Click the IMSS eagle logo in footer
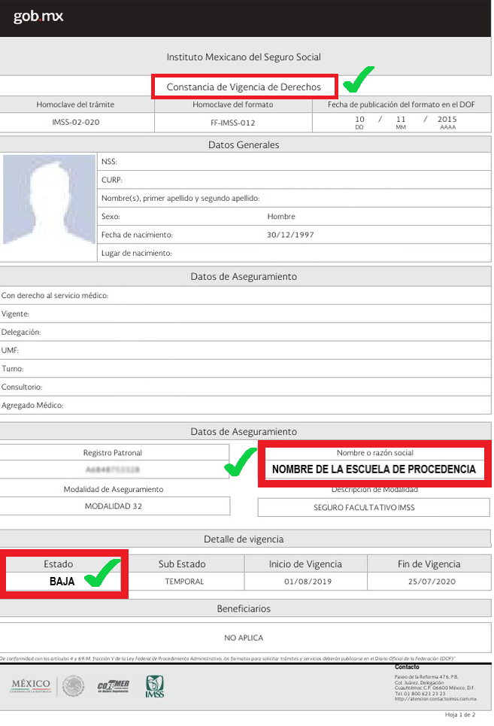The height and width of the screenshot is (726, 494). (154, 686)
